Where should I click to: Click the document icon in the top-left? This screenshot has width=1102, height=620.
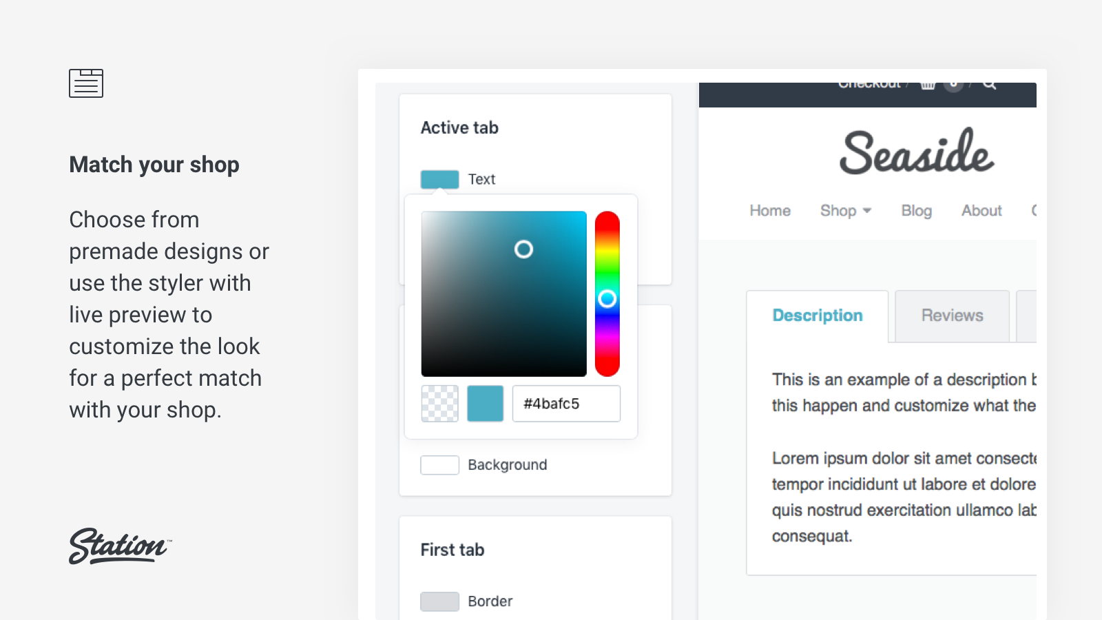click(86, 83)
